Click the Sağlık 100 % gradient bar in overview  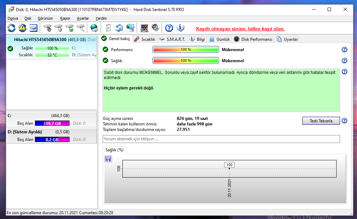(x=186, y=60)
